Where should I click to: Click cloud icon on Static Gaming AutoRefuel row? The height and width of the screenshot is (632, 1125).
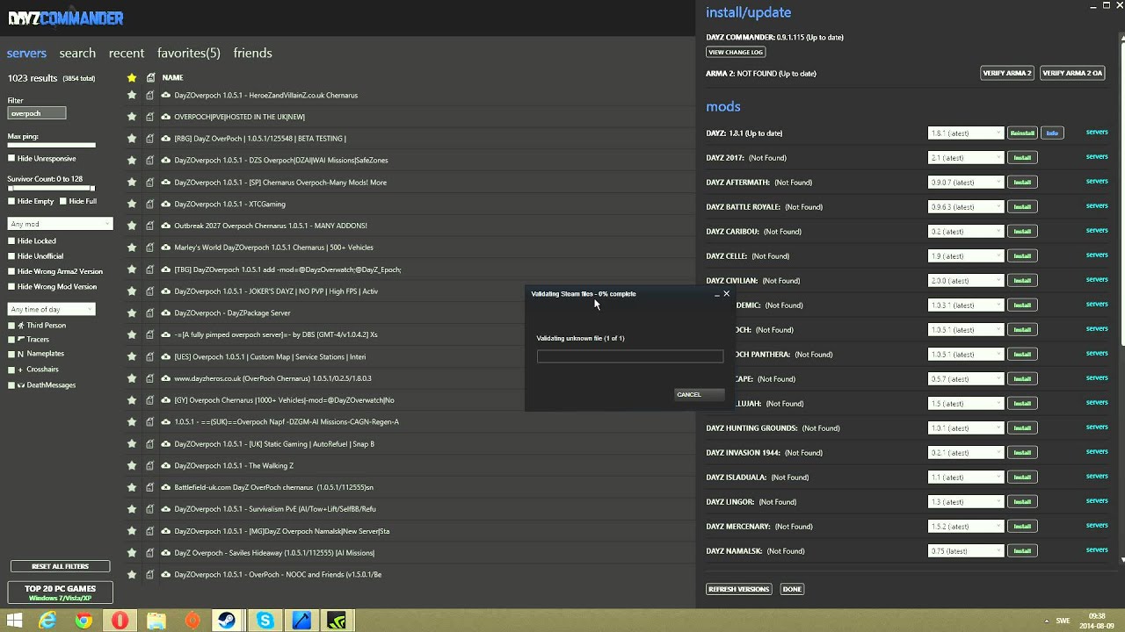click(165, 443)
